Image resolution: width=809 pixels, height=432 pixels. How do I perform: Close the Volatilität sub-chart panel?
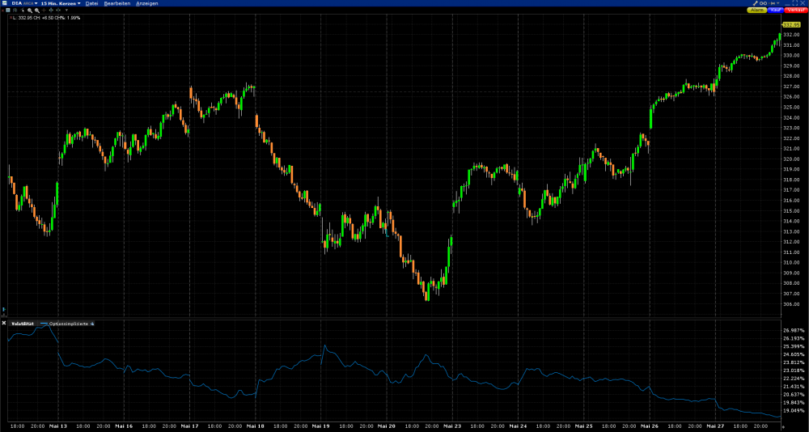(x=3, y=323)
